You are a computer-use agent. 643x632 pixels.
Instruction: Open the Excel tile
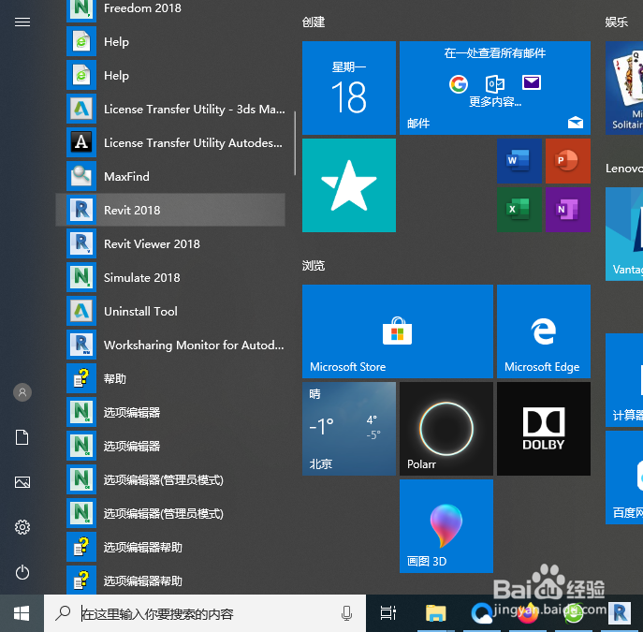tap(519, 210)
